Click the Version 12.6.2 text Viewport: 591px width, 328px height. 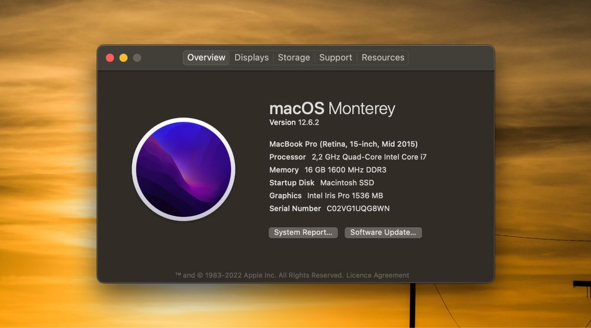294,122
